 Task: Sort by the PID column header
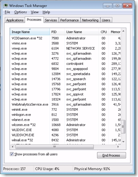click(x=57, y=32)
